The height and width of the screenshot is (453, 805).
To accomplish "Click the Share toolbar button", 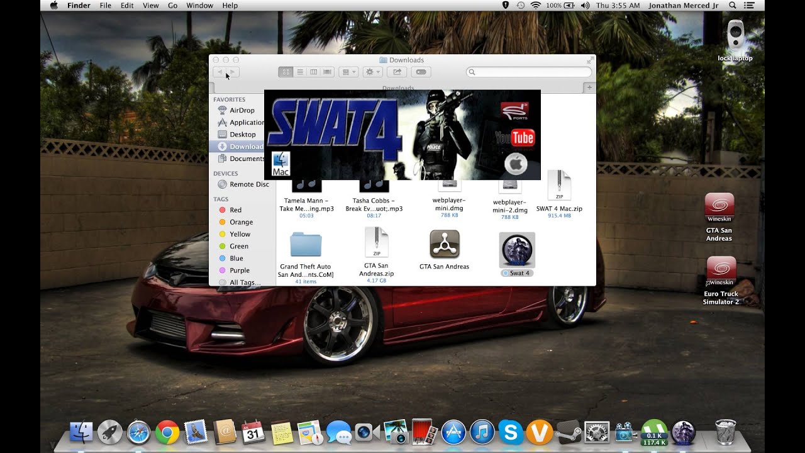I will (x=397, y=72).
